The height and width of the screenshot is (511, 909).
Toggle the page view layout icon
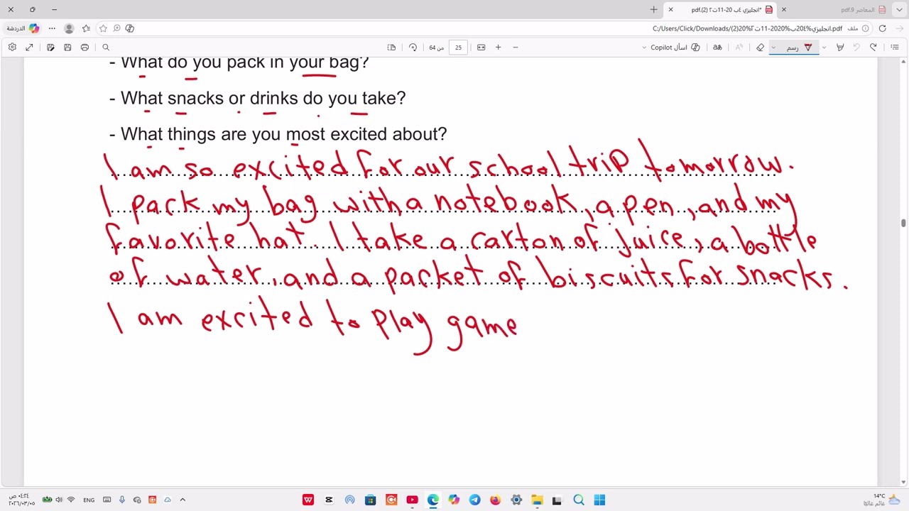[391, 48]
